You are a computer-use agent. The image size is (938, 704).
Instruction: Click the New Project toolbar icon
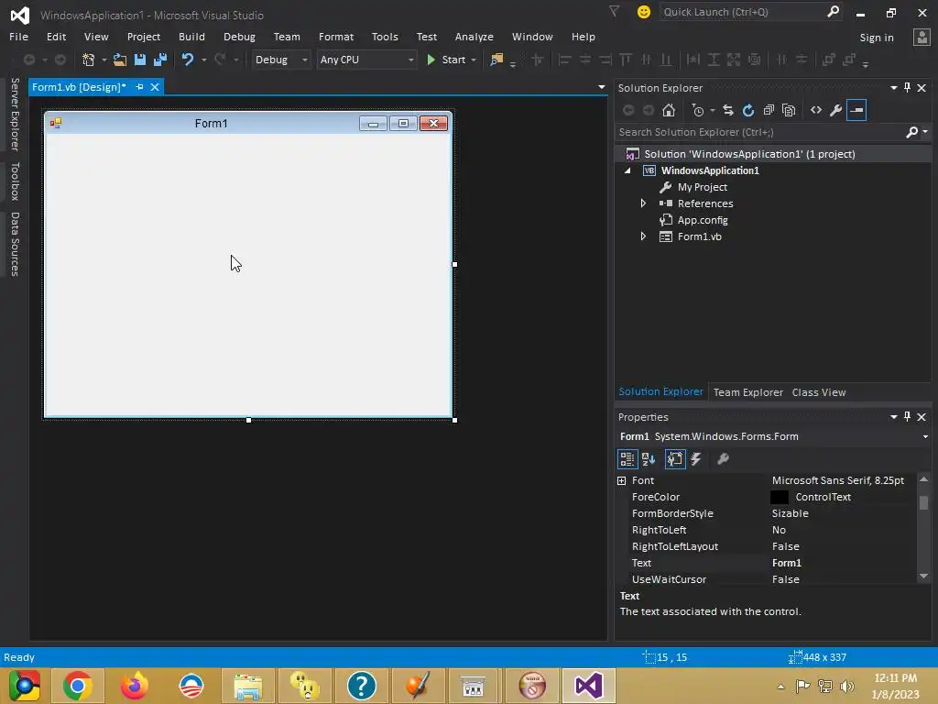click(x=89, y=60)
